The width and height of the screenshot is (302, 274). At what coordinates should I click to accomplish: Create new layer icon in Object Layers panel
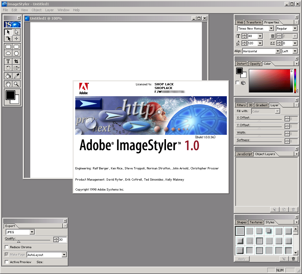tap(275, 210)
